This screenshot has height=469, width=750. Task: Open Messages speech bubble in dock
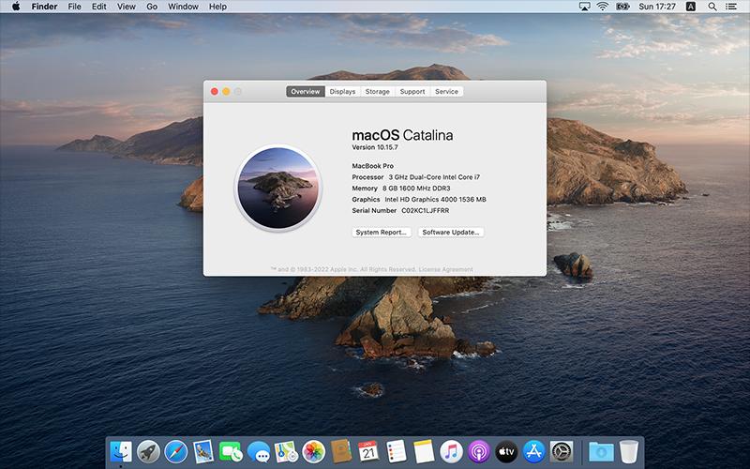(x=259, y=451)
